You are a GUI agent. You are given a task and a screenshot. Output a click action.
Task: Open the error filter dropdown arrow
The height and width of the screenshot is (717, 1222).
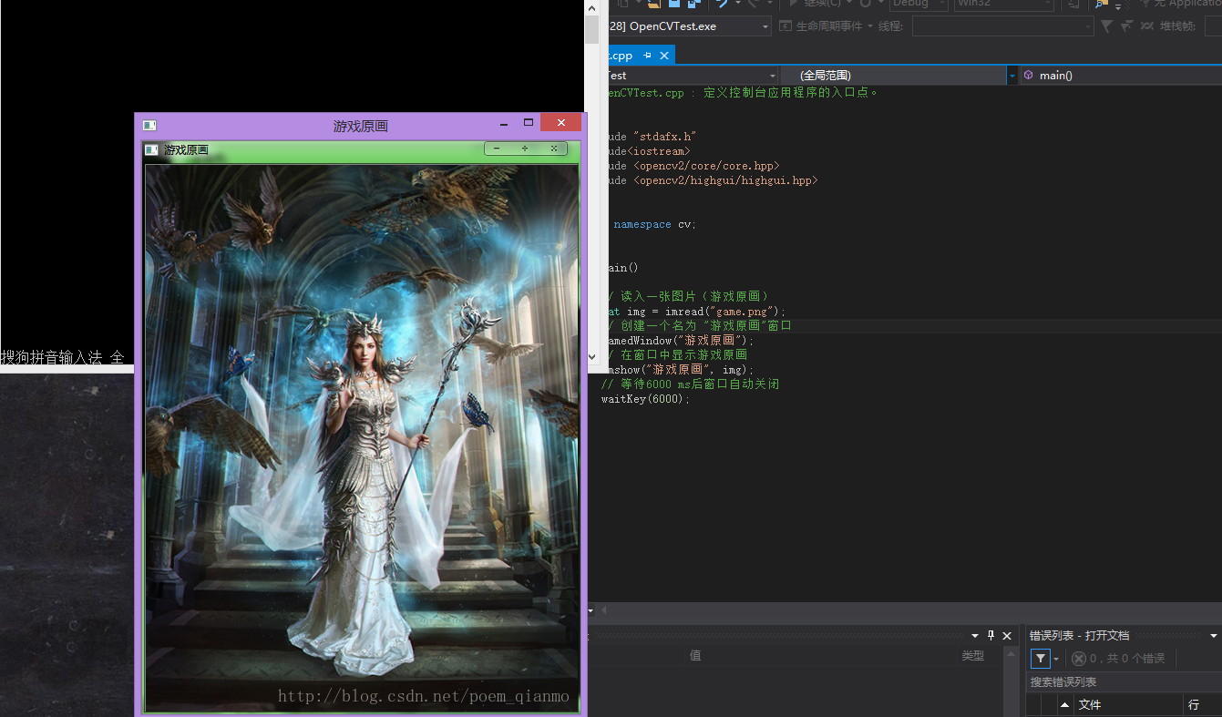click(1056, 658)
